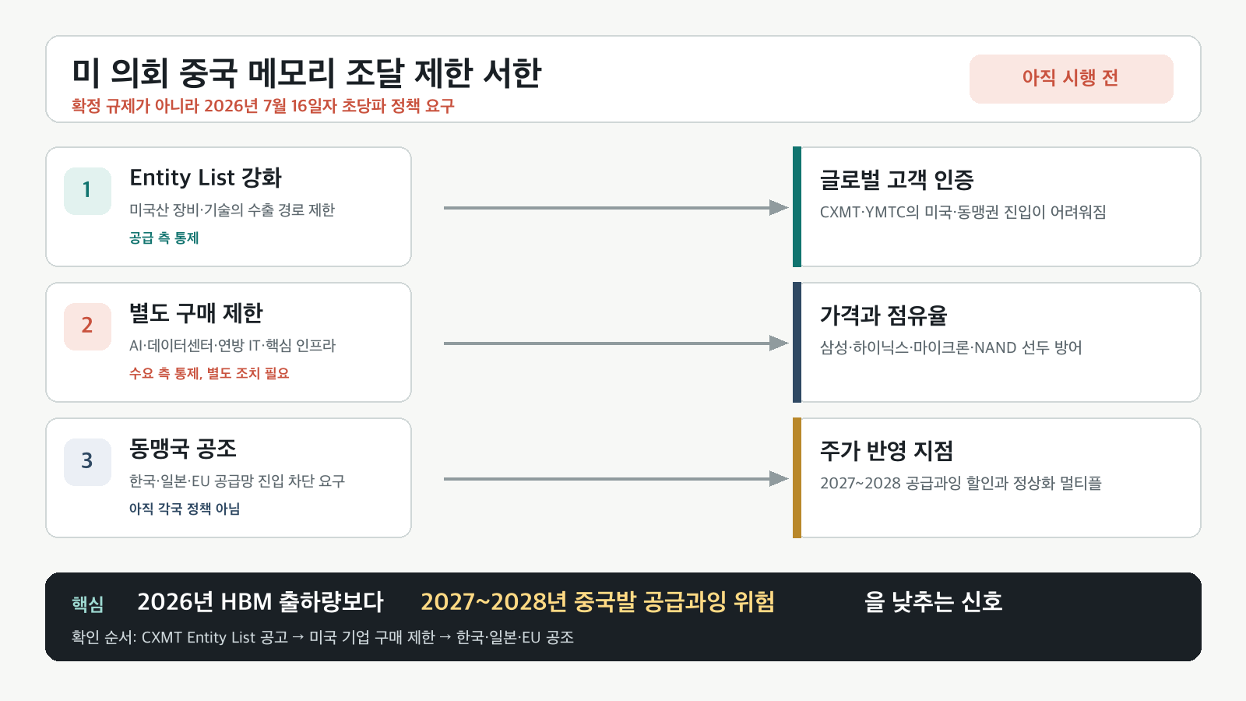The height and width of the screenshot is (701, 1246).
Task: Click the number 3 badge icon
Action: (87, 462)
